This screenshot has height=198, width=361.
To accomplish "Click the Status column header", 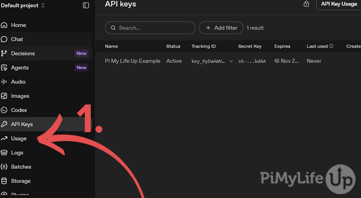I will pos(173,46).
